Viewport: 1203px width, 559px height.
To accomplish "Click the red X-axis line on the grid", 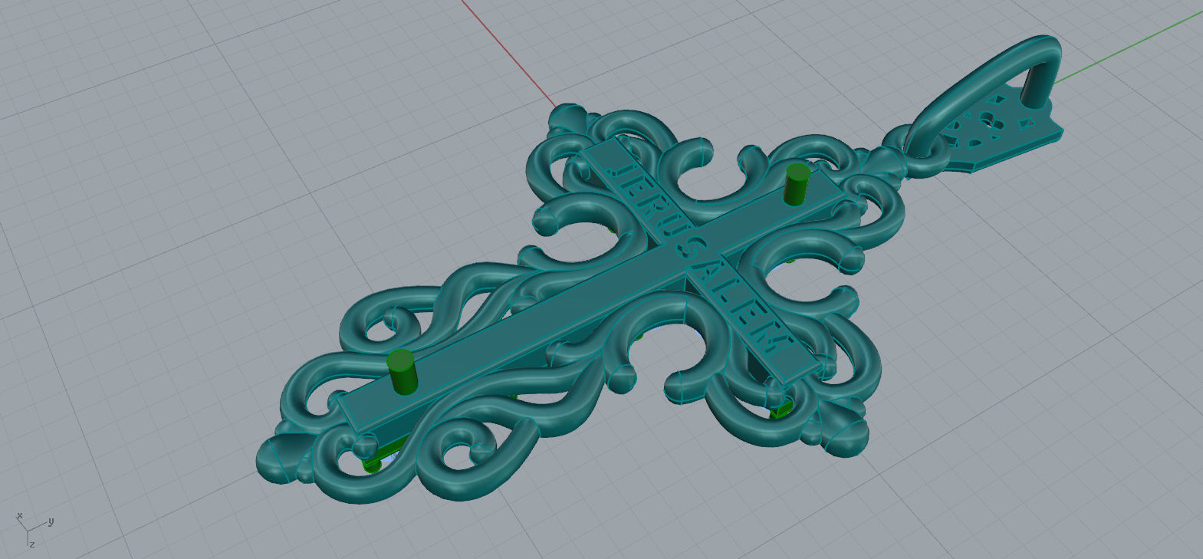I will [509, 54].
